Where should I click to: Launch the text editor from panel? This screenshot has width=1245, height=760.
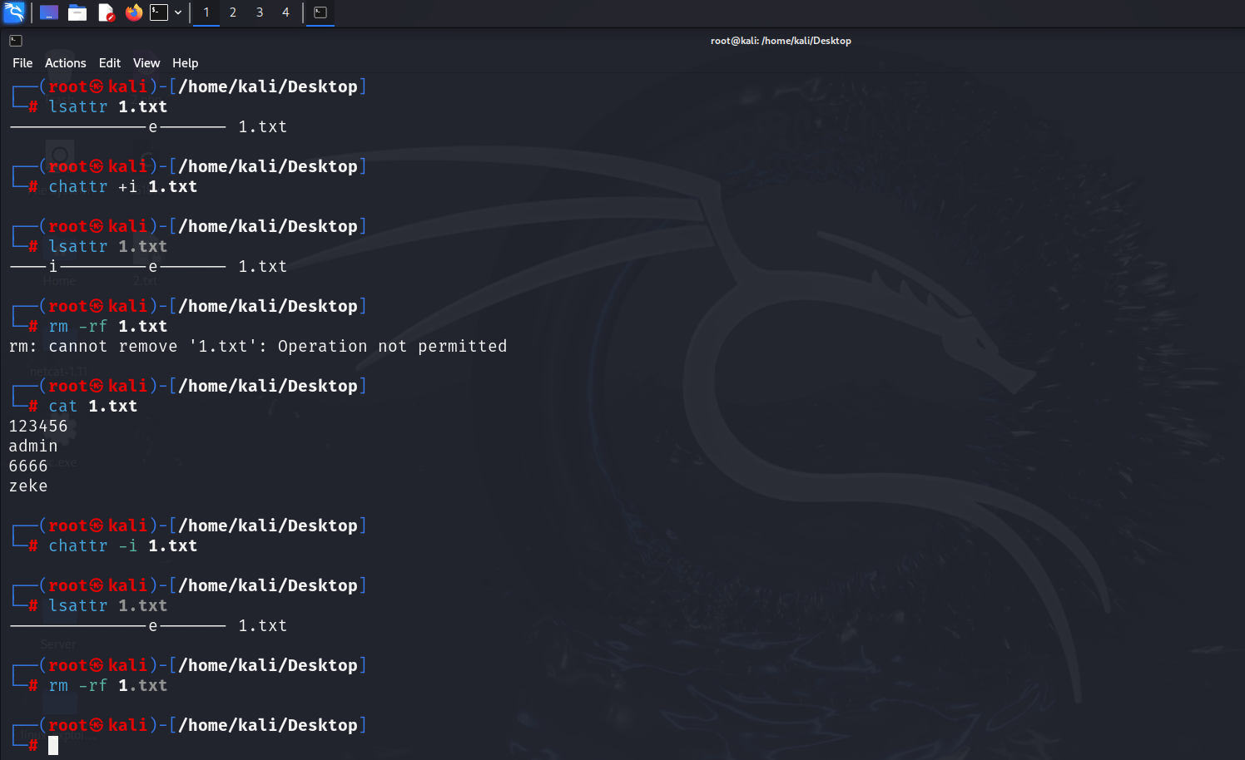click(106, 12)
